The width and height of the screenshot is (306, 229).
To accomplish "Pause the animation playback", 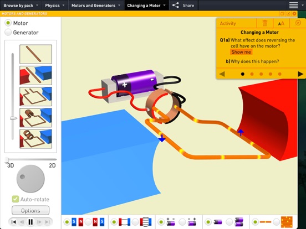I will coord(30,222).
